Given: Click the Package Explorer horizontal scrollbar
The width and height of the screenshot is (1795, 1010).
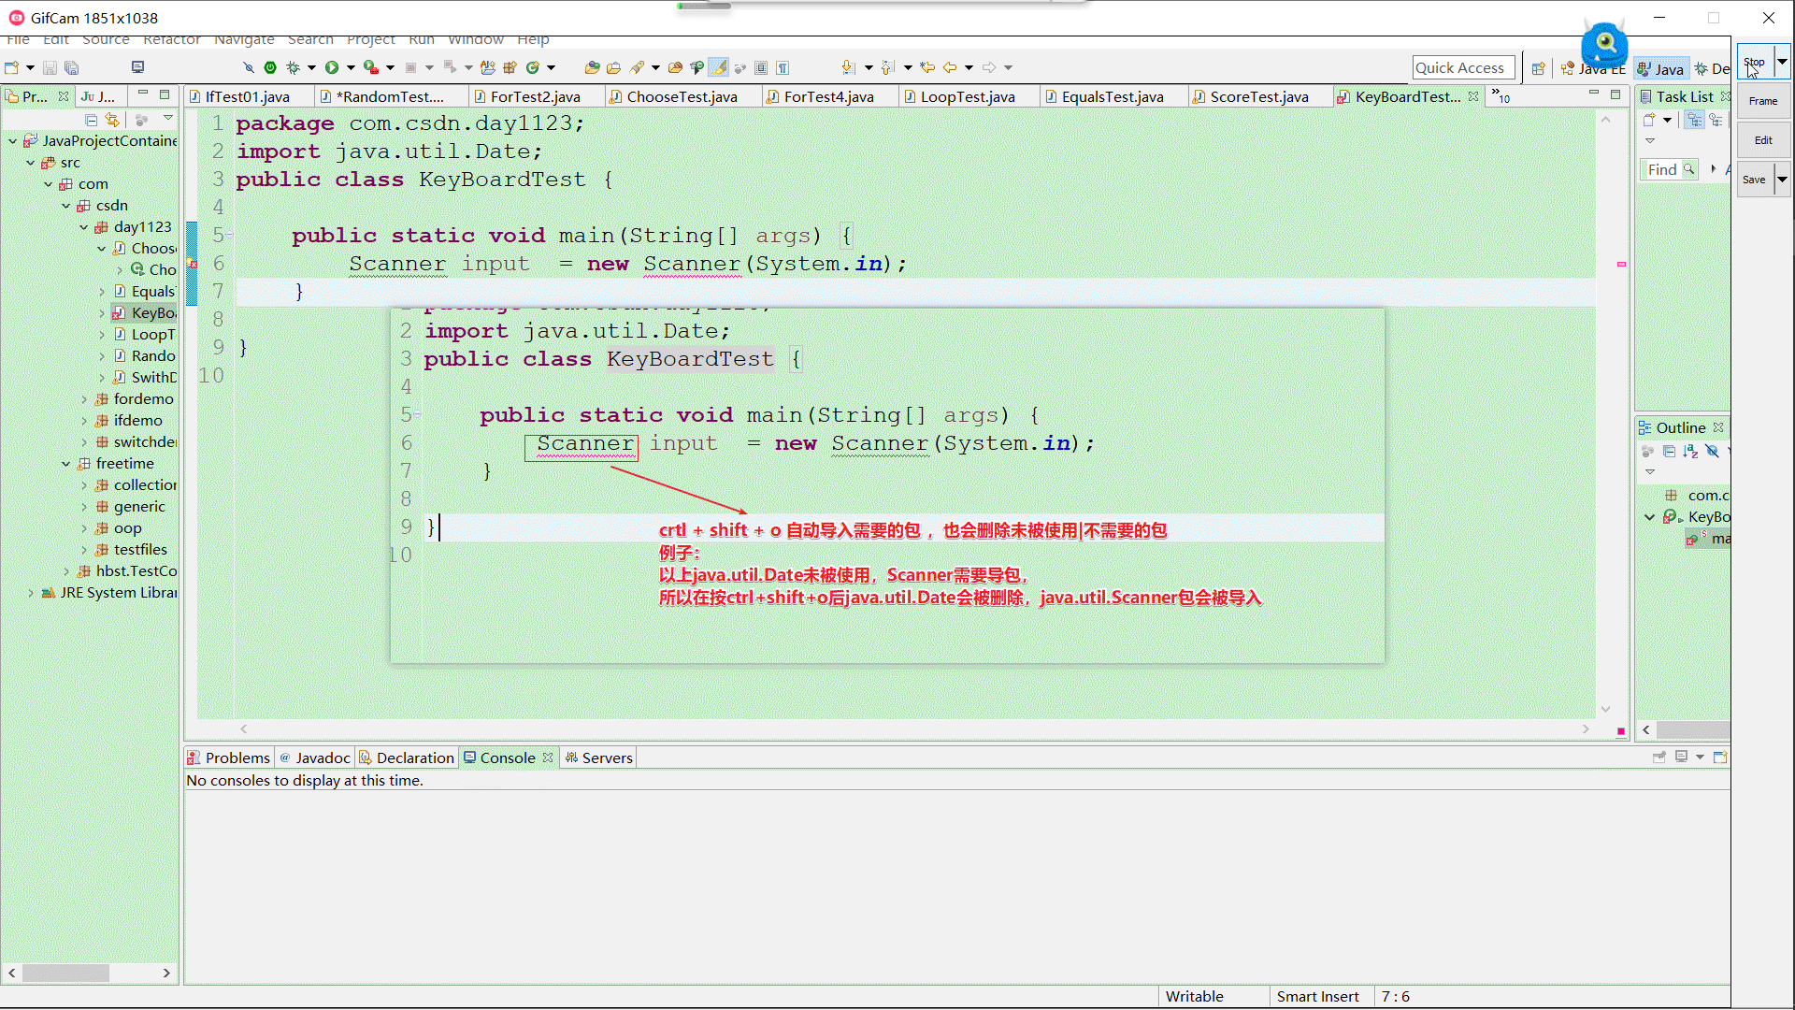Looking at the screenshot, I should point(65,973).
